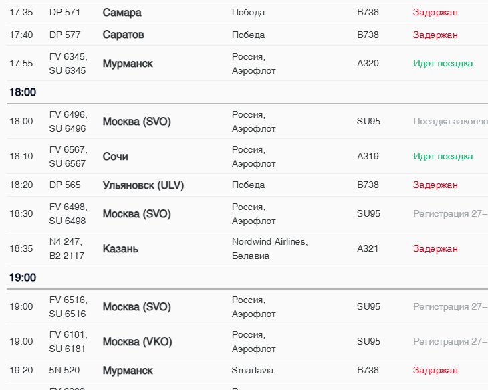Click 'Посадка закончена' status at 18:00
Image resolution: width=488 pixels, height=390 pixels.
(449, 122)
